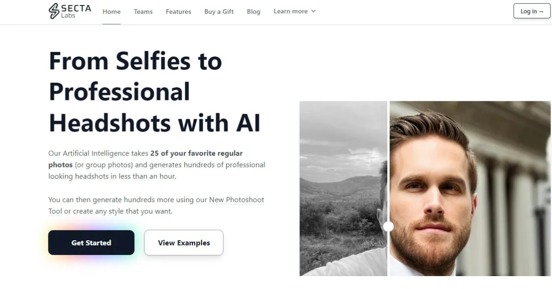Open the Learn more dropdown menu
The height and width of the screenshot is (289, 552).
pyautogui.click(x=294, y=11)
